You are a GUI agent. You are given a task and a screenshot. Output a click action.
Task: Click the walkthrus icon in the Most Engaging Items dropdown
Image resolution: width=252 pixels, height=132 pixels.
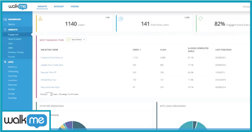coord(69,40)
